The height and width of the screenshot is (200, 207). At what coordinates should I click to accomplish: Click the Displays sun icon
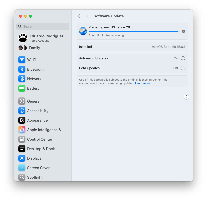tap(22, 158)
